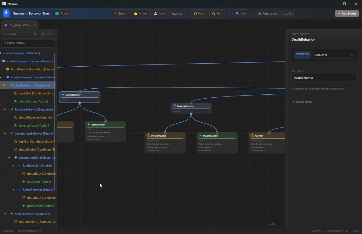362x234 pixels.
Task: Collapse the ZombieSasquatchBehaviorSelector tree chevron
Action: pyautogui.click(x=1, y=77)
